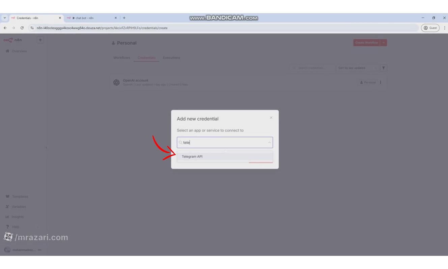448x269 pixels.
Task: Switch to the Executions tab
Action: pyautogui.click(x=171, y=57)
